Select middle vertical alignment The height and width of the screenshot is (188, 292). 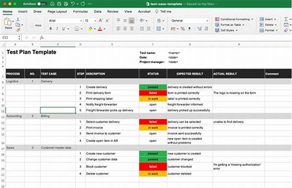[125, 20]
